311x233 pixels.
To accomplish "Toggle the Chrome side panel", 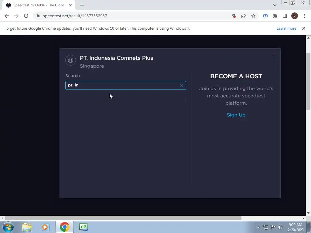I will click(x=285, y=16).
